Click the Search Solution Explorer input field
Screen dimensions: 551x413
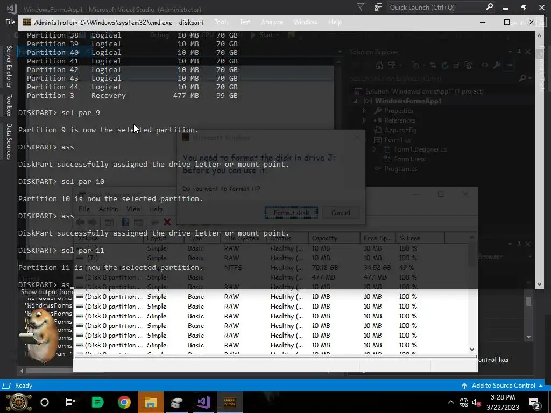tap(434, 78)
